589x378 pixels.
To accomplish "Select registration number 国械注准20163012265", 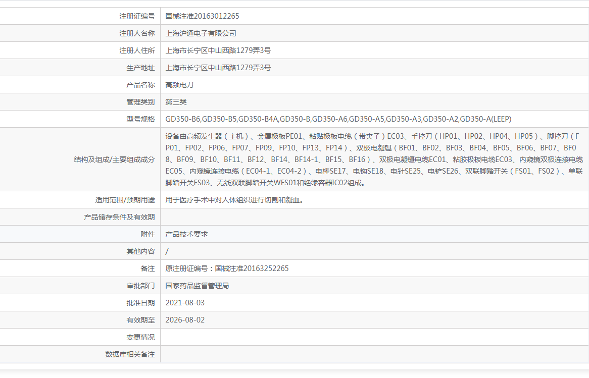I will tap(202, 16).
